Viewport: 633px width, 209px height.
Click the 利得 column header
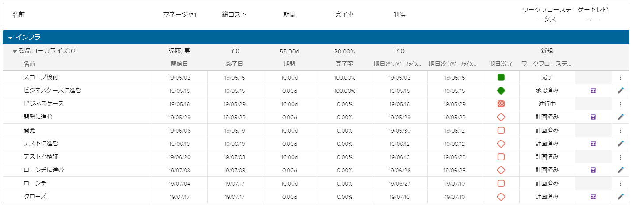[399, 15]
